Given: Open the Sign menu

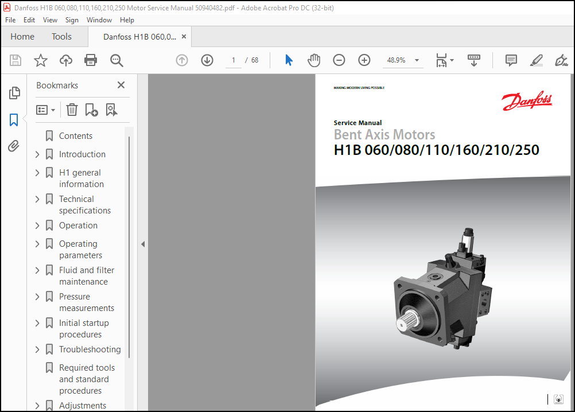Looking at the screenshot, I should point(72,20).
